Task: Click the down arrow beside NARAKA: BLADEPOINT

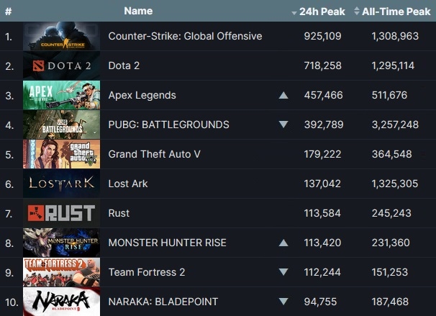Action: (283, 302)
